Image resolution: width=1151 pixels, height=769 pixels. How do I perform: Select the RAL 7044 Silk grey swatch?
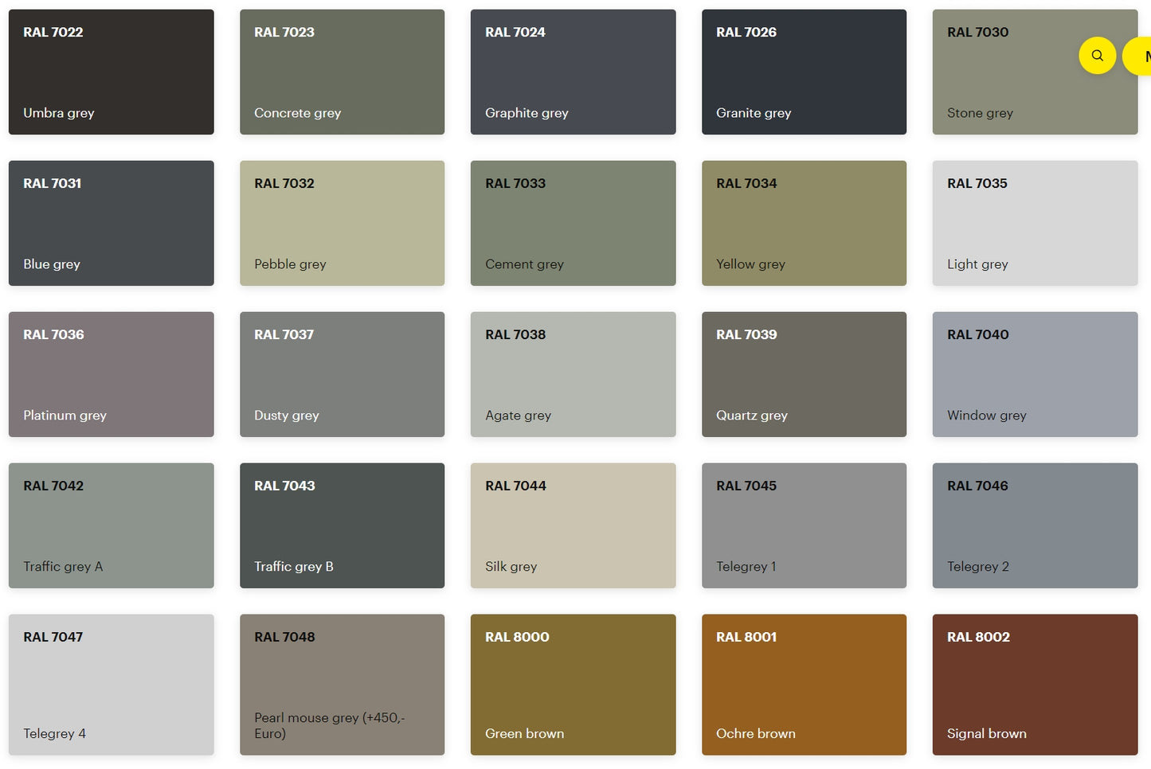click(573, 525)
